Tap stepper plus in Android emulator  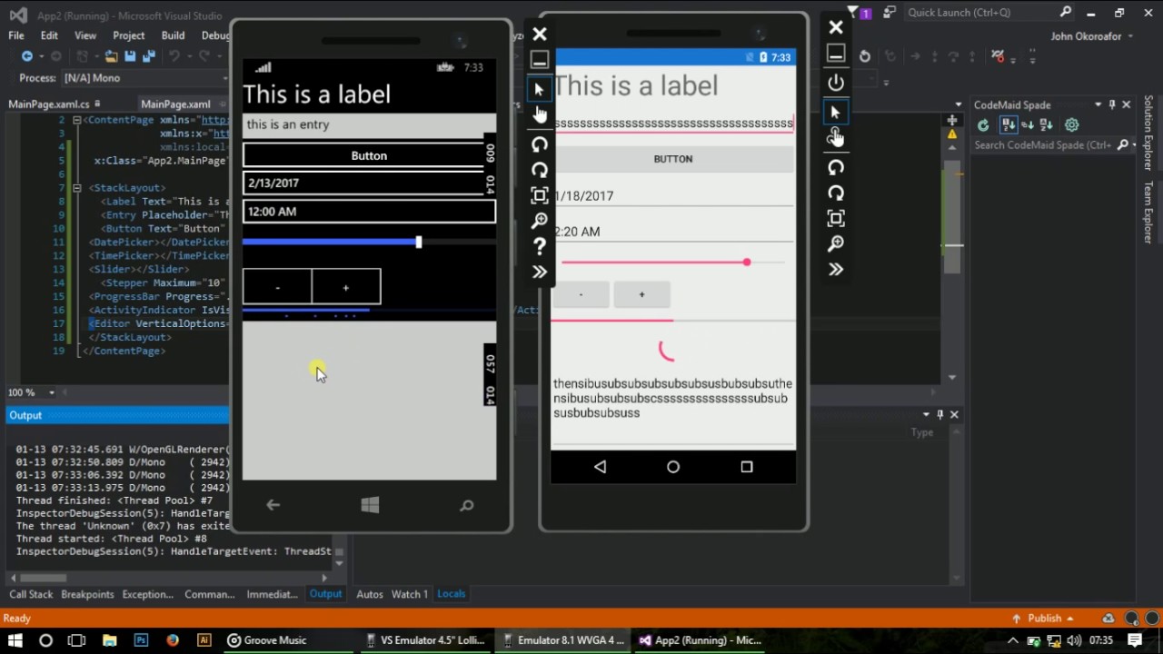coord(641,294)
